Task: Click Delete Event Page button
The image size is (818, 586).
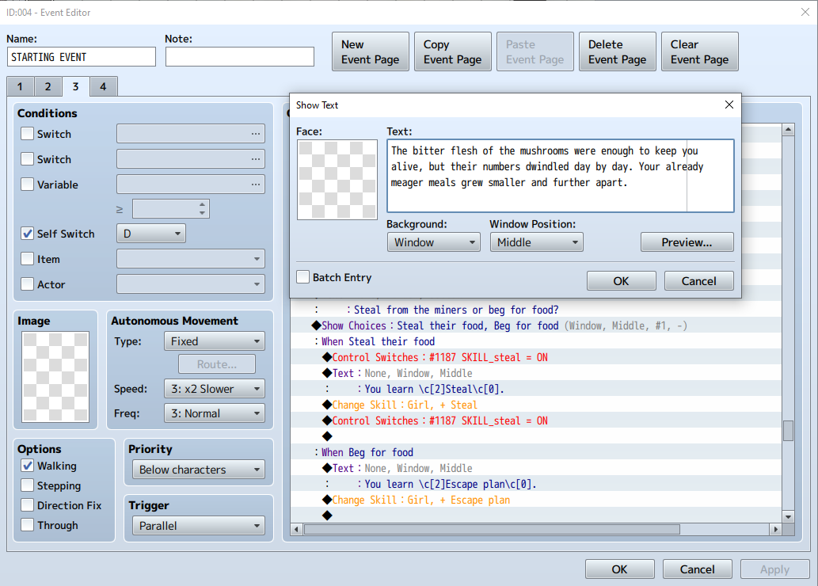Action: pyautogui.click(x=618, y=51)
